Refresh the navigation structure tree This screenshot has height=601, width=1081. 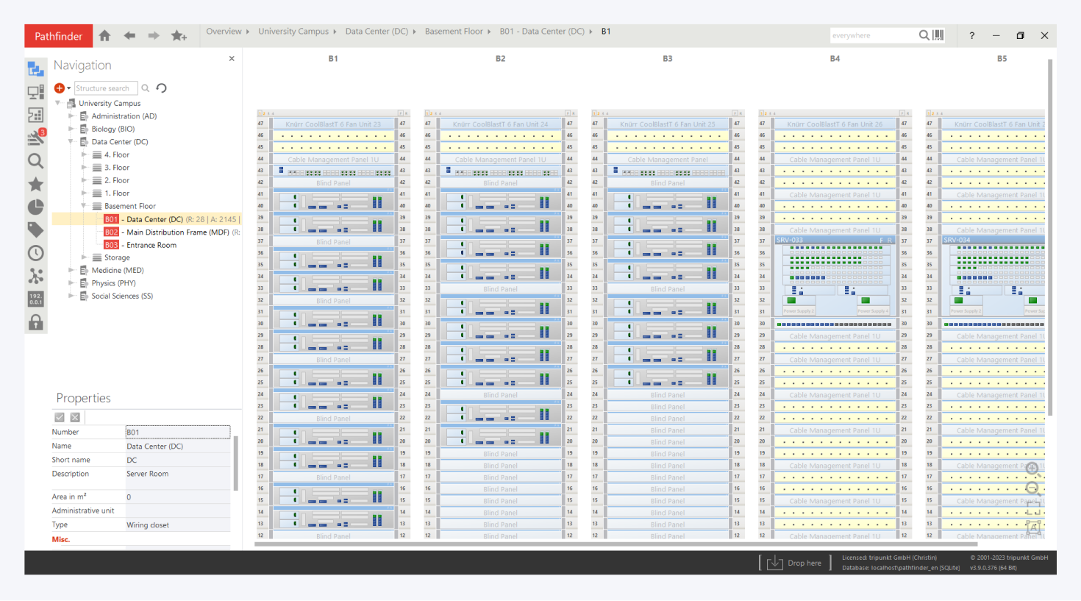point(162,88)
